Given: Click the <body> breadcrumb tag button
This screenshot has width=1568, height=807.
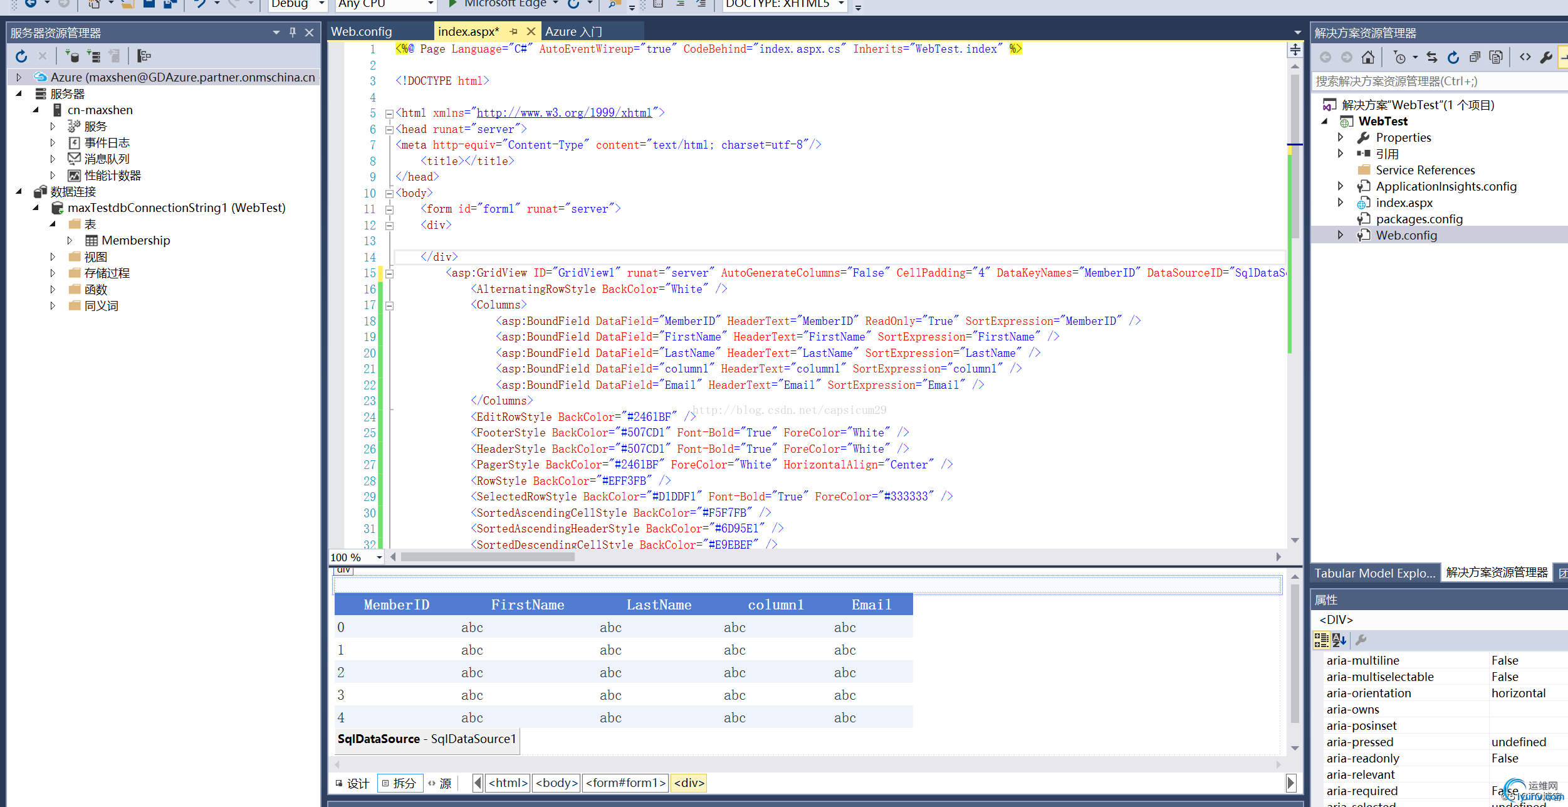Looking at the screenshot, I should [556, 783].
